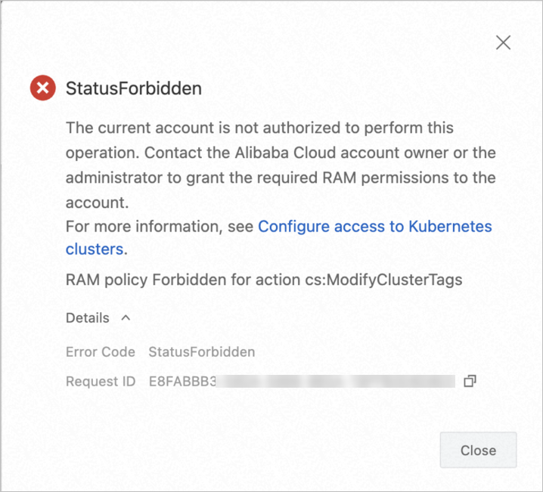
Task: Click the blurred portion of Request ID
Action: click(x=337, y=381)
